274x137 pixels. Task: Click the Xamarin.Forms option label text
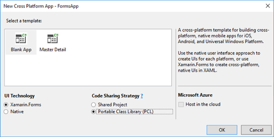pos(26,105)
